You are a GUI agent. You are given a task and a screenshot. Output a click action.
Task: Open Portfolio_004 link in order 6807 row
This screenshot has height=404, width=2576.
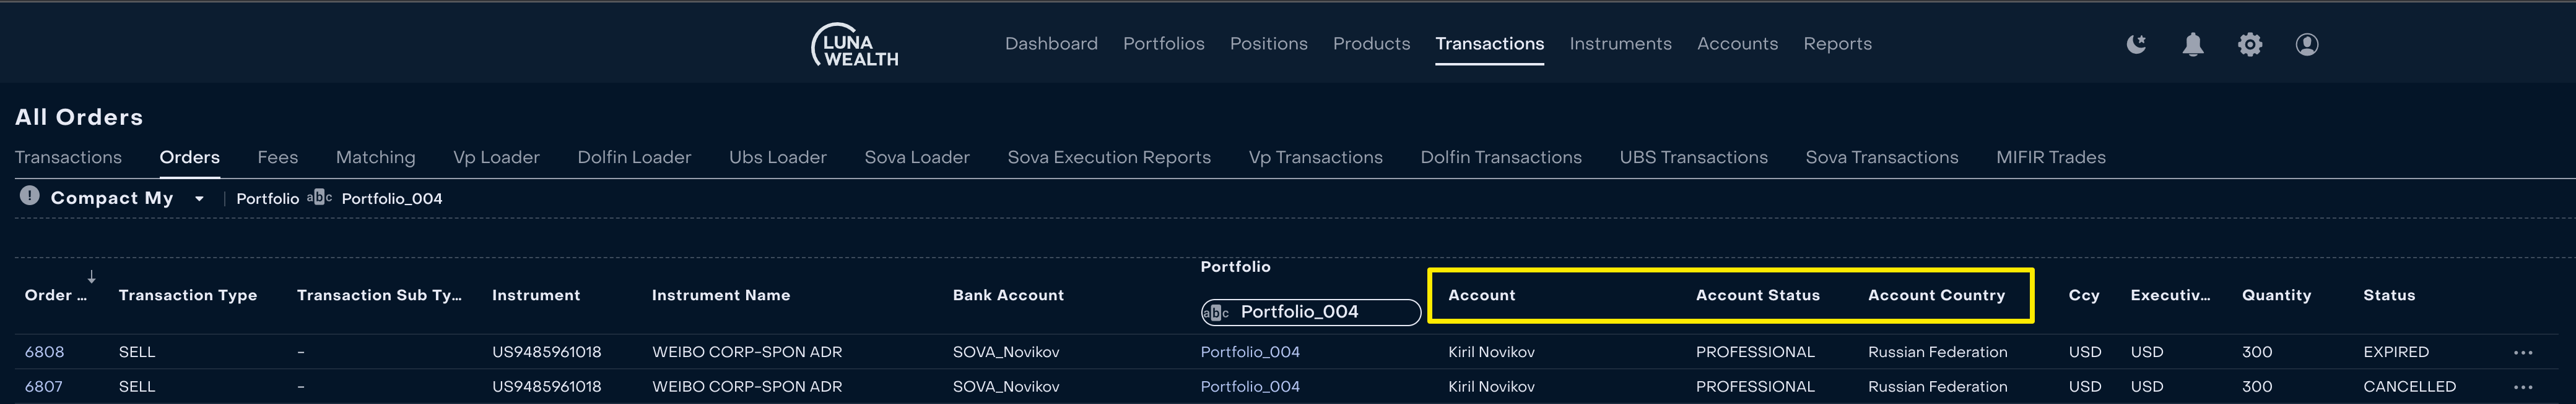coord(1250,387)
